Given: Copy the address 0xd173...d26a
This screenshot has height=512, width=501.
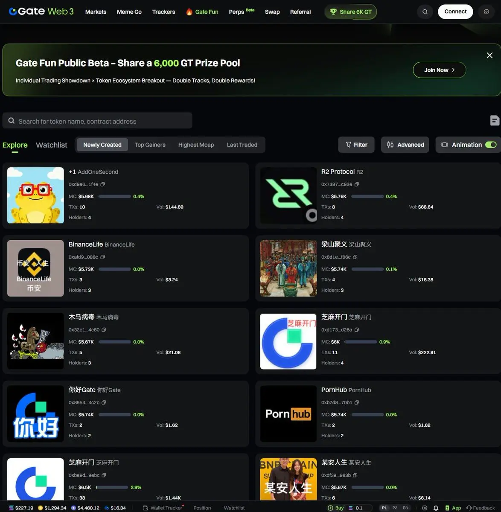Looking at the screenshot, I should tap(357, 330).
